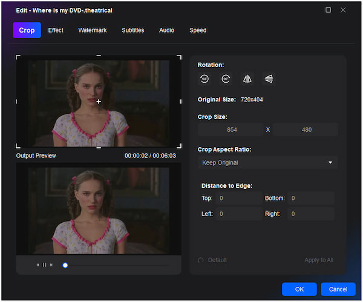Click the crop width field showing 854

click(231, 130)
